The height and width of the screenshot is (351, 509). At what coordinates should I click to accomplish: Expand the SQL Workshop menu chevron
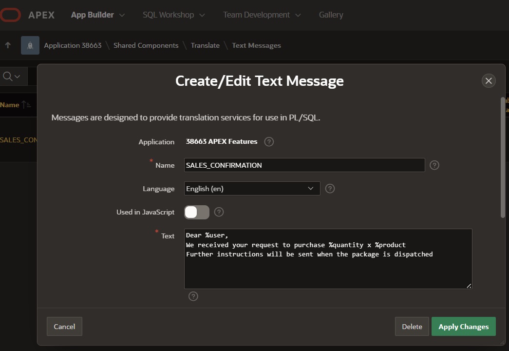point(202,15)
